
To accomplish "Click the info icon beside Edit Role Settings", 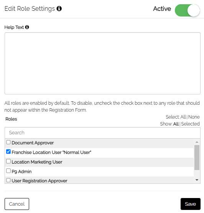I will [x=59, y=8].
